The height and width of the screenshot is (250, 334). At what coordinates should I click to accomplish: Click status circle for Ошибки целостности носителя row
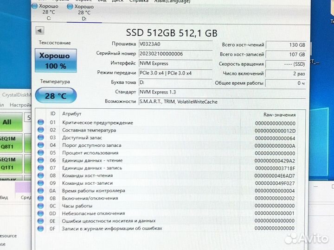(x=41, y=221)
